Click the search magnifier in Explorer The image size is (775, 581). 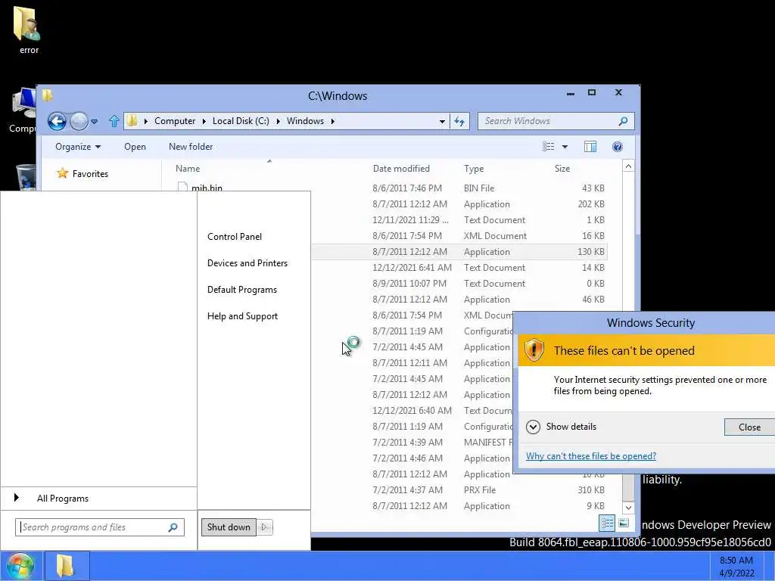pos(624,121)
